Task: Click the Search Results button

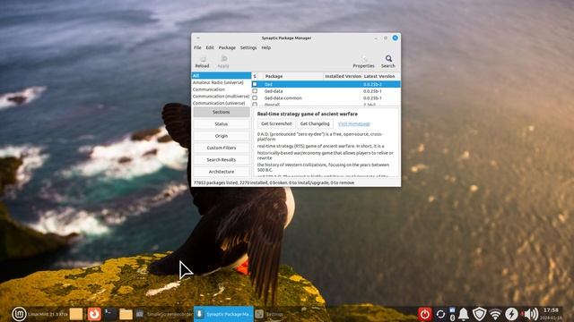Action: [x=222, y=159]
